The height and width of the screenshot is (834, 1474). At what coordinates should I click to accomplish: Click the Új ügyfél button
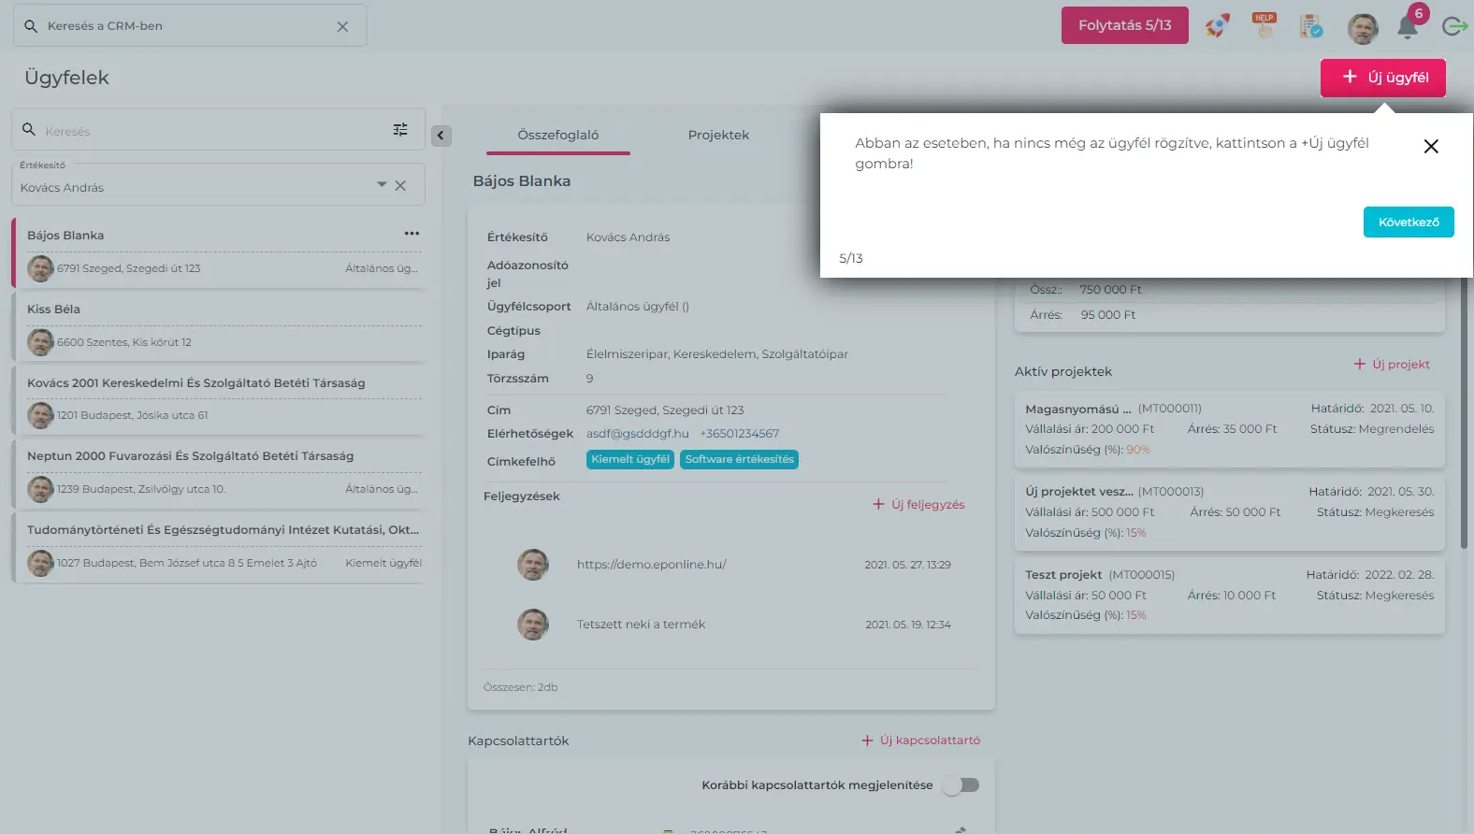coord(1382,78)
